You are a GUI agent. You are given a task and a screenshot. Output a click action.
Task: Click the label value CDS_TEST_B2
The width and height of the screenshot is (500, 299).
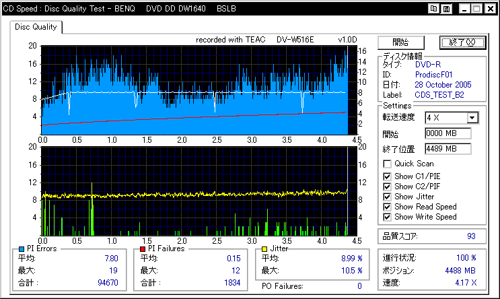click(x=439, y=95)
